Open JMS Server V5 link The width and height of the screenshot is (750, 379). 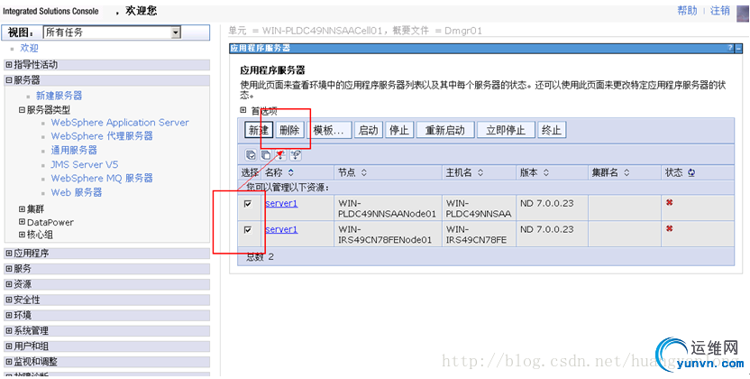85,164
